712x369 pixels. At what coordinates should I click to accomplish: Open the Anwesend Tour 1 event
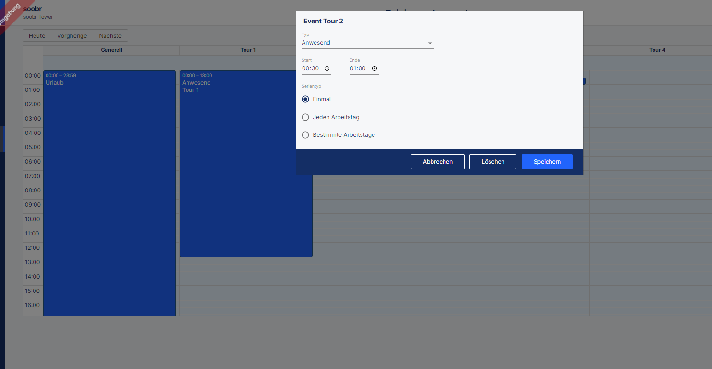click(x=246, y=164)
